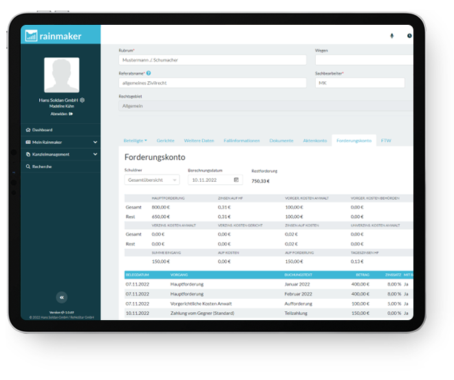
Task: Click the Summe Eingang value
Action: coord(161,262)
